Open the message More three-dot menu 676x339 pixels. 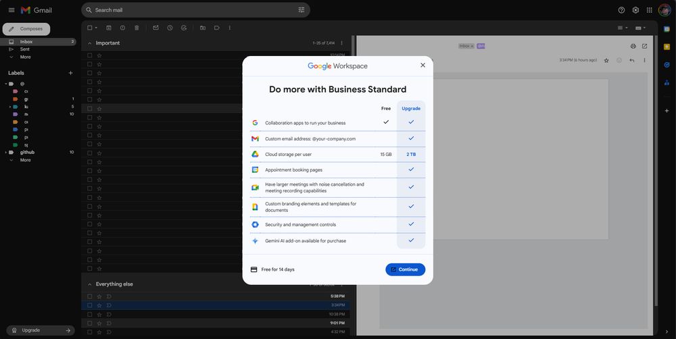coord(644,60)
